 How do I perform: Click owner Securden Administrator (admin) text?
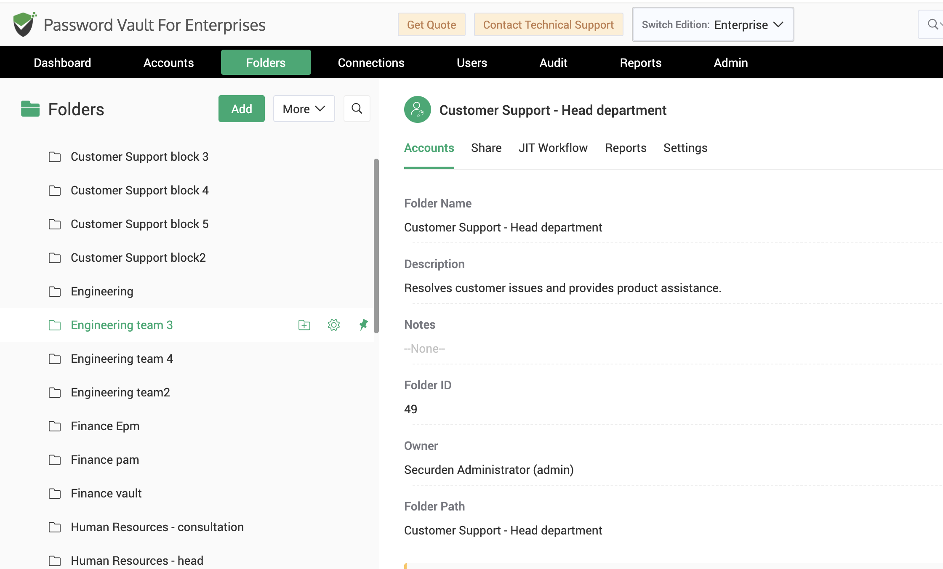[x=489, y=470]
